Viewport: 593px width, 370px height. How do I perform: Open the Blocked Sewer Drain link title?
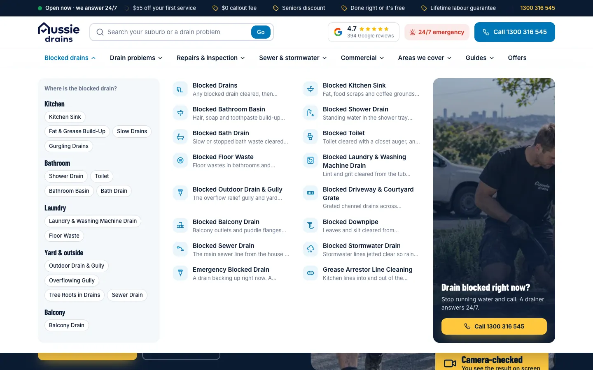224,246
